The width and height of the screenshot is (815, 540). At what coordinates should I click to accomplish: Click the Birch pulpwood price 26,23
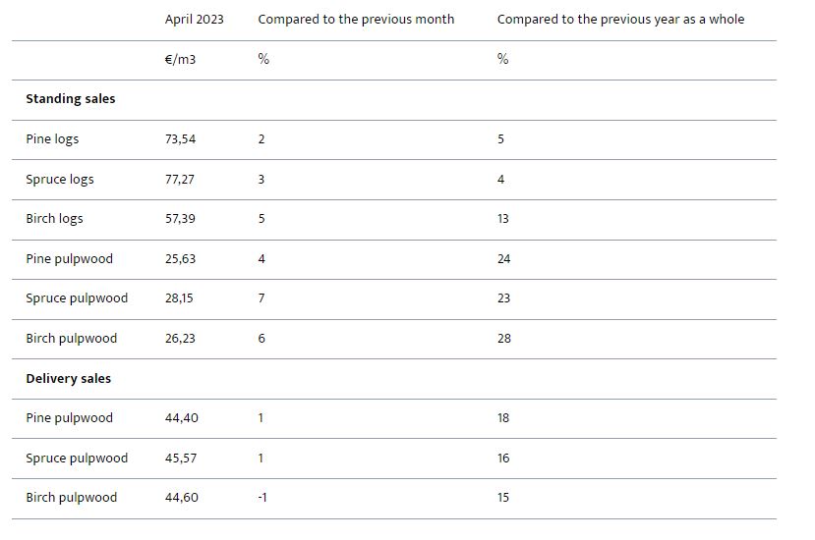180,339
